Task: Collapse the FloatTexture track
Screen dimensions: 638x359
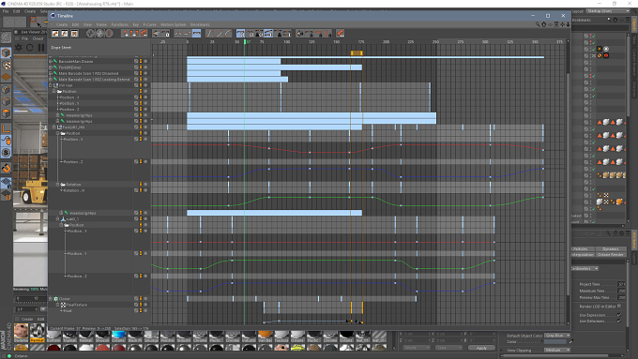Action: 58,305
